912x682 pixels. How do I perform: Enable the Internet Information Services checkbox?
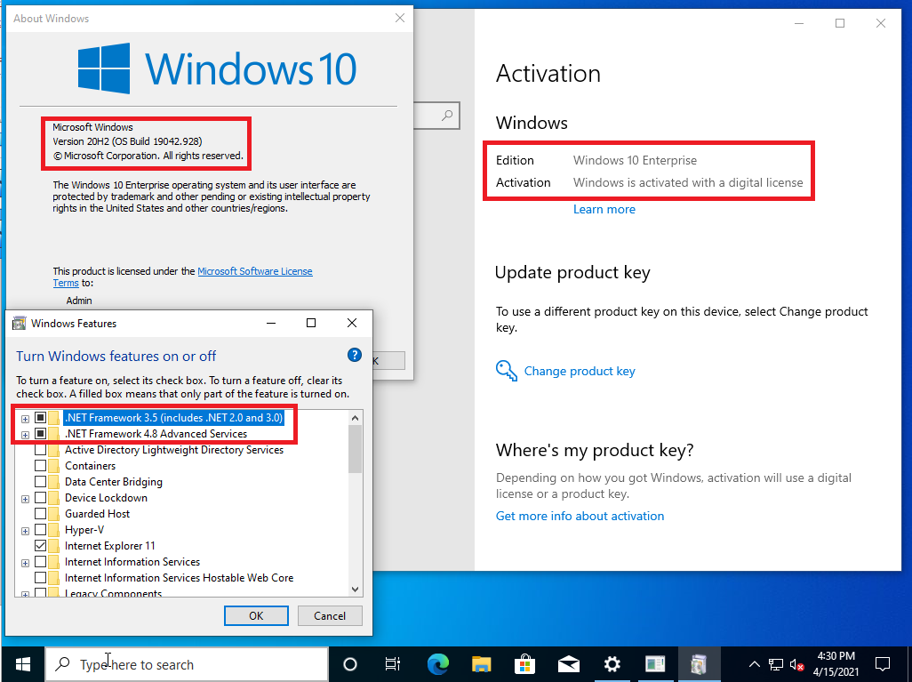40,562
